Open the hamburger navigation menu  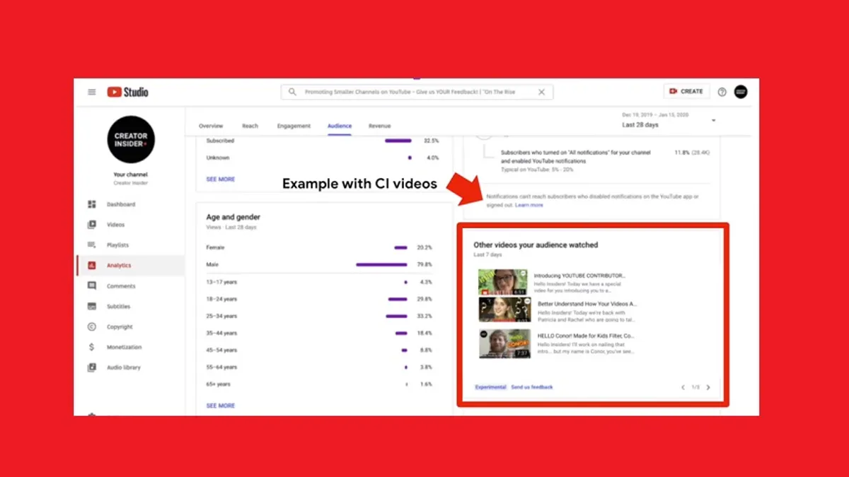coord(91,92)
